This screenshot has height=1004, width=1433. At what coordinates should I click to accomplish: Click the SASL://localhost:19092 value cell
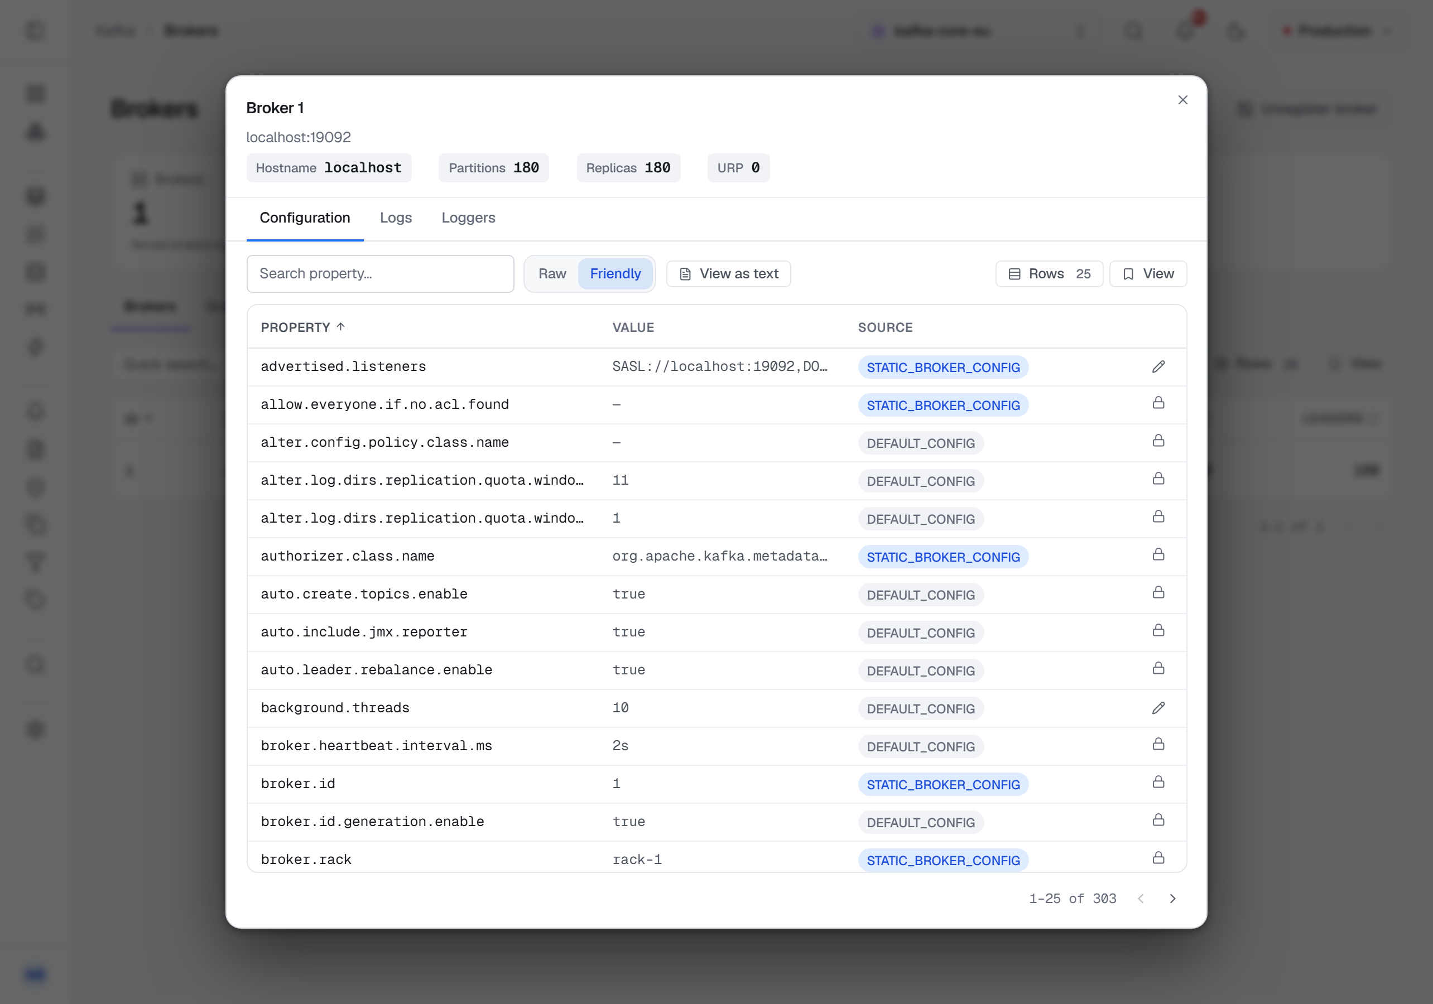720,366
